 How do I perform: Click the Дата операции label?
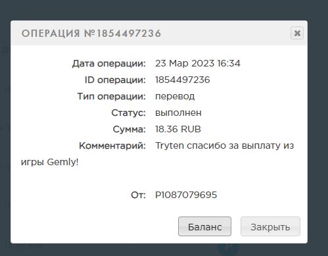coord(109,64)
